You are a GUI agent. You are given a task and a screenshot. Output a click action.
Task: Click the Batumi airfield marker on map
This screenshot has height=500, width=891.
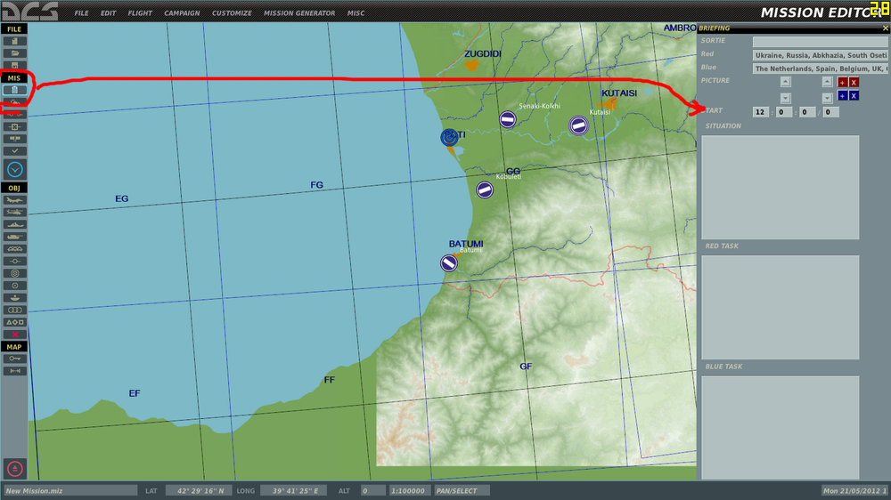pyautogui.click(x=449, y=262)
